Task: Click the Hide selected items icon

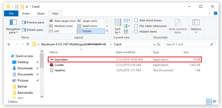Action: click(x=178, y=26)
